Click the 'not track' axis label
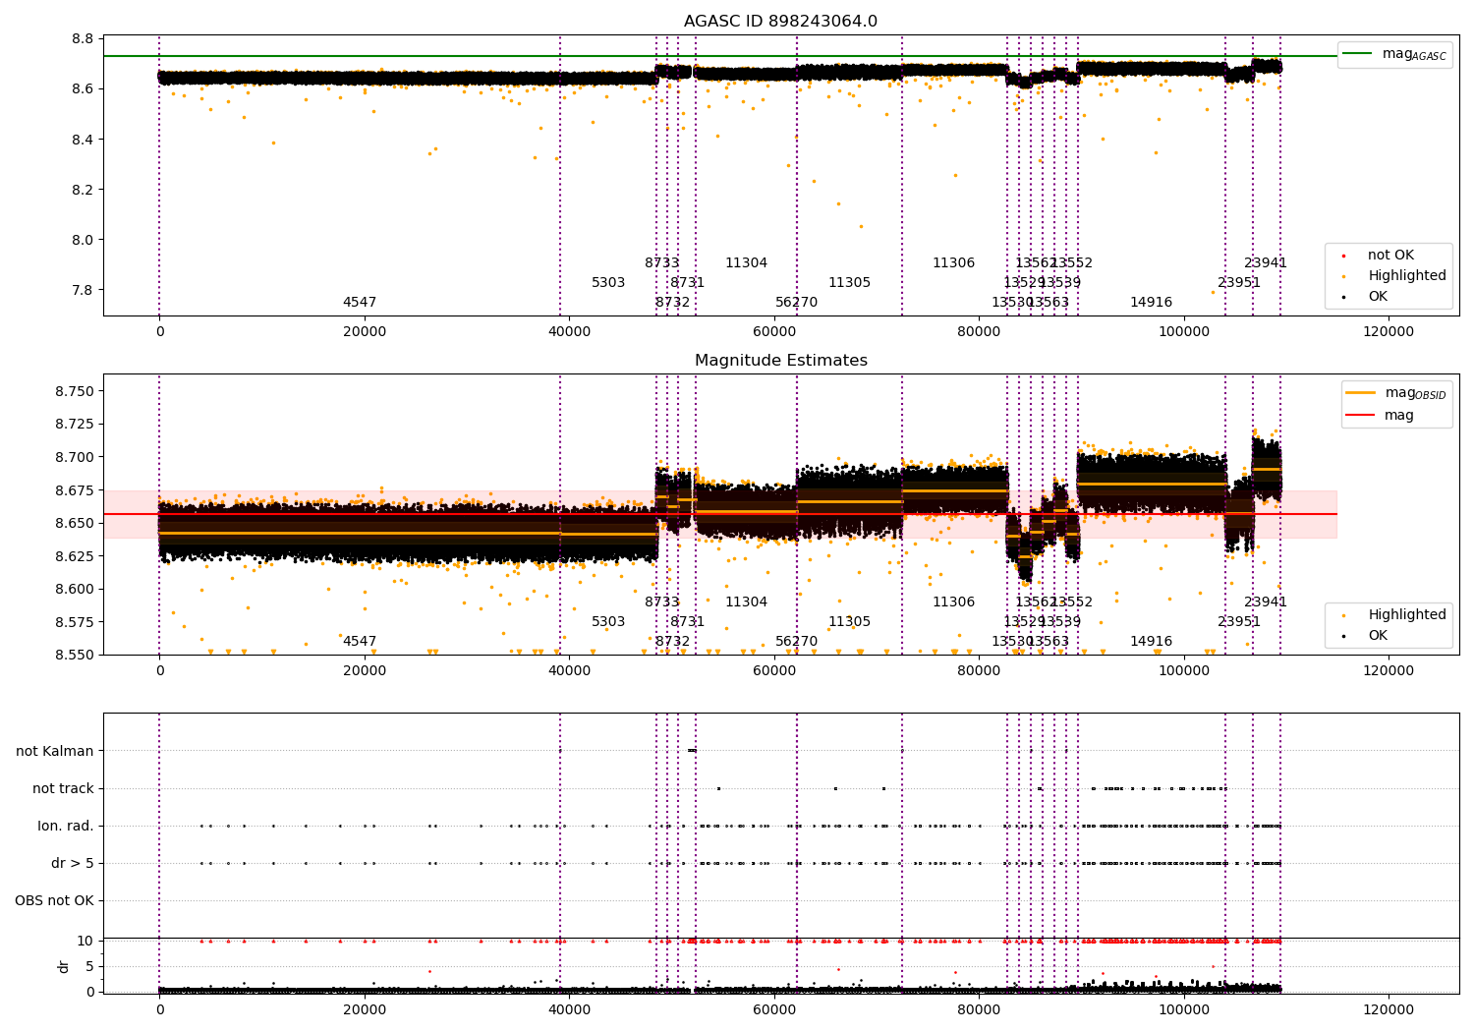This screenshot has width=1474, height=1032. [63, 789]
